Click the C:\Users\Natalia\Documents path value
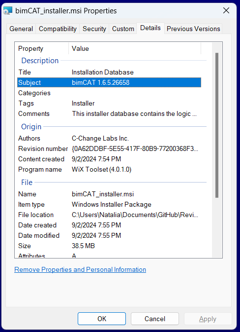Screen dimensions: 240x332 (x=135, y=215)
